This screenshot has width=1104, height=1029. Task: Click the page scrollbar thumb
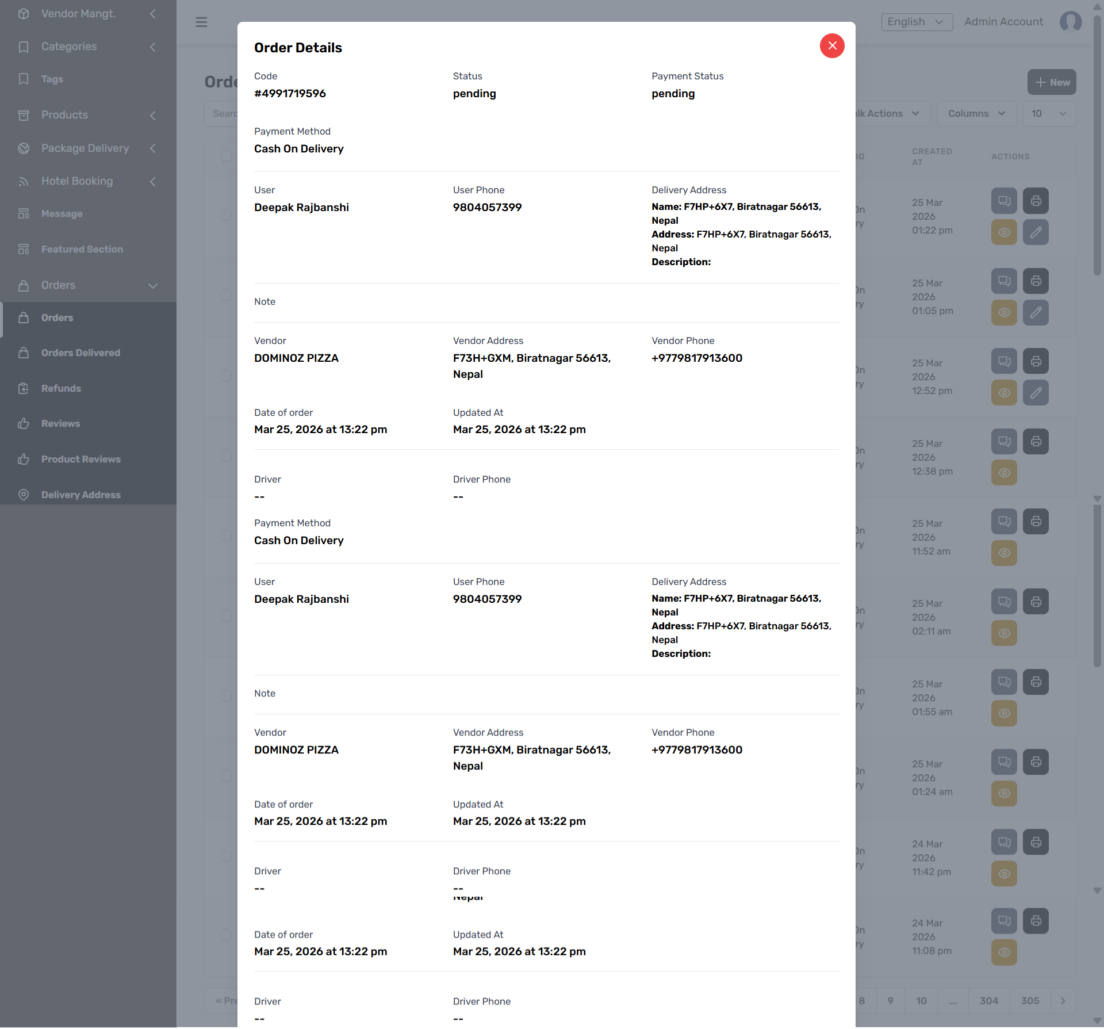1097,144
